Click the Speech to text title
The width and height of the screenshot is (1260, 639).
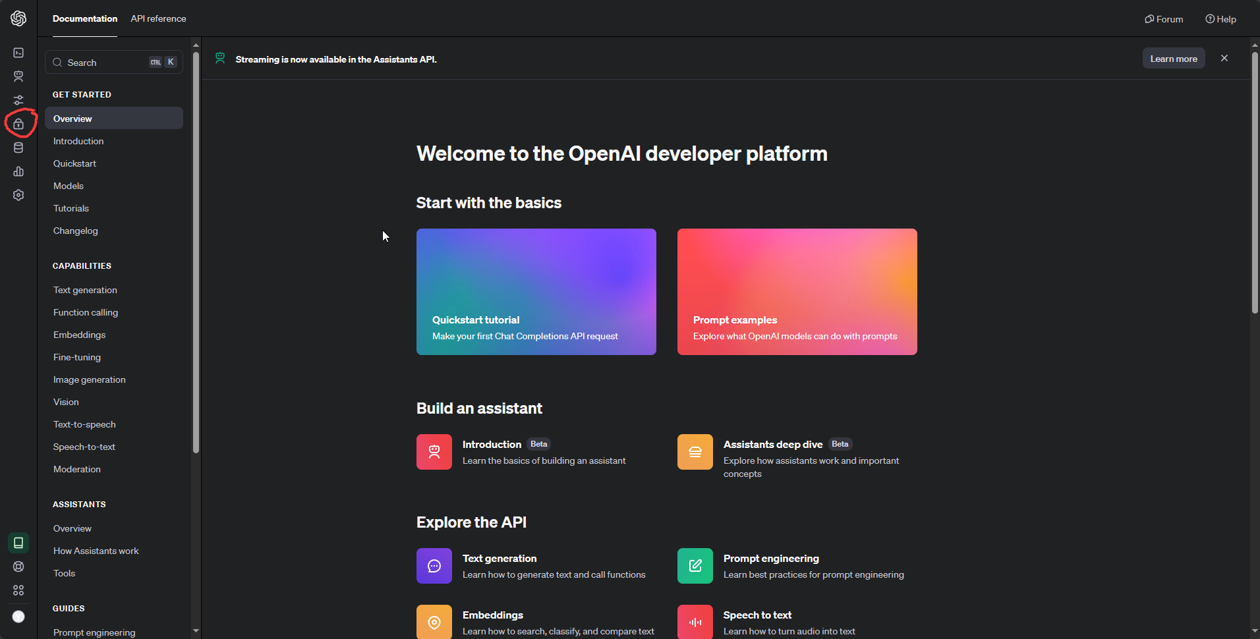pos(757,615)
